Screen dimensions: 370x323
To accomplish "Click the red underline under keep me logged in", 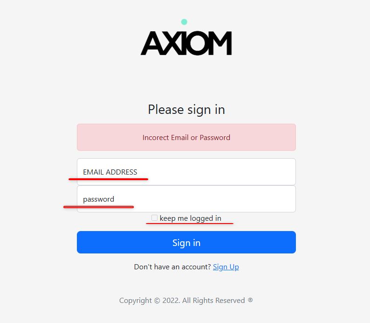I will [x=190, y=224].
